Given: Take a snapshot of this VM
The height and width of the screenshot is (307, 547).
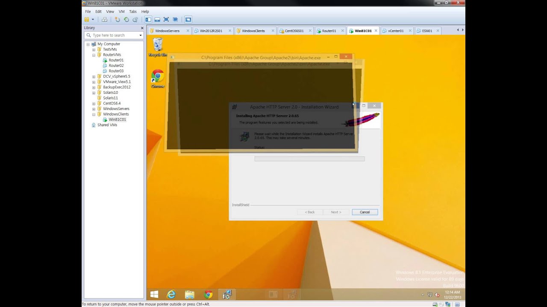Looking at the screenshot, I should 118,20.
